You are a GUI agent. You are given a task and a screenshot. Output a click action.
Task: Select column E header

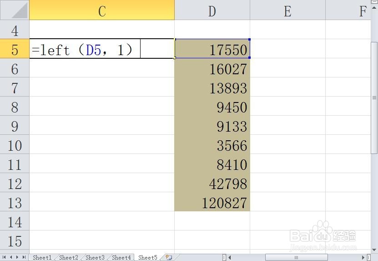(x=287, y=10)
